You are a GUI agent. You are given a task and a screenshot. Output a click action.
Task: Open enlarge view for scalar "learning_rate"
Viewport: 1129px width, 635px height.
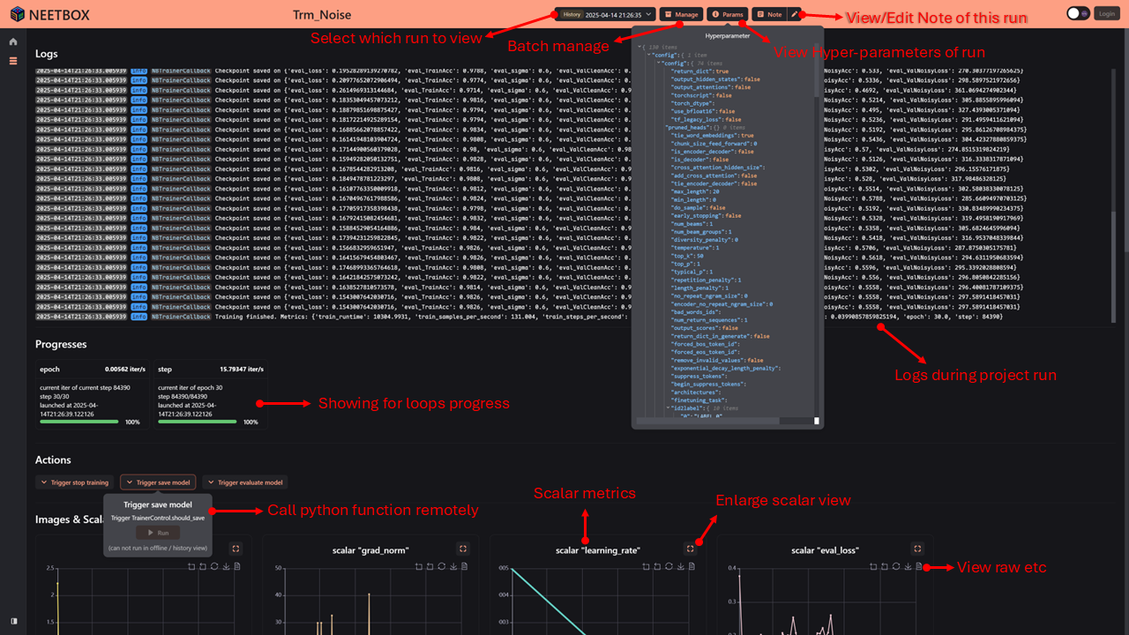point(691,549)
